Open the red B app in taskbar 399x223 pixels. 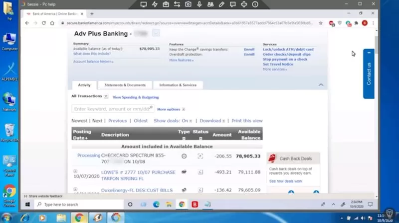pyautogui.click(x=195, y=205)
